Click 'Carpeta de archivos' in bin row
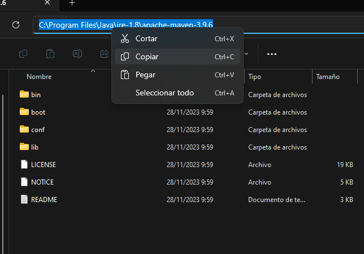The width and height of the screenshot is (364, 254). [278, 95]
